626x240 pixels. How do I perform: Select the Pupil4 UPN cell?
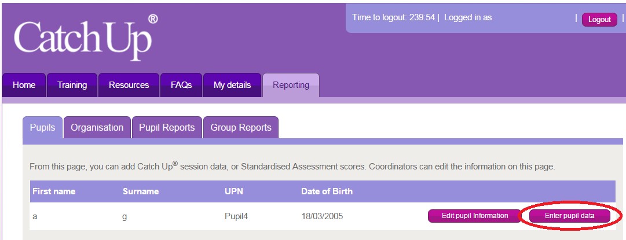pyautogui.click(x=237, y=216)
